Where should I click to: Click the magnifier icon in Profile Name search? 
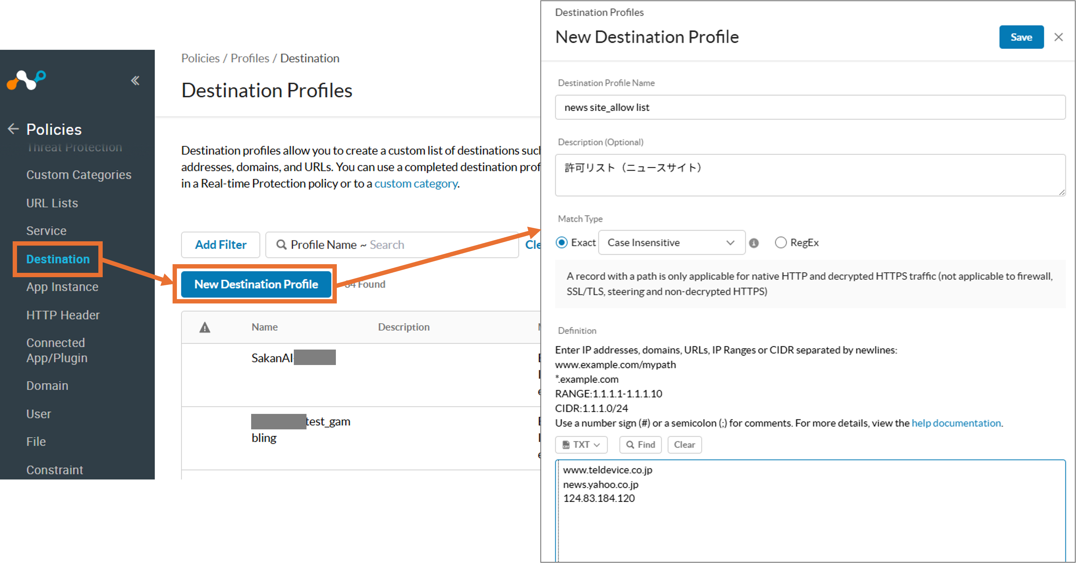point(281,244)
